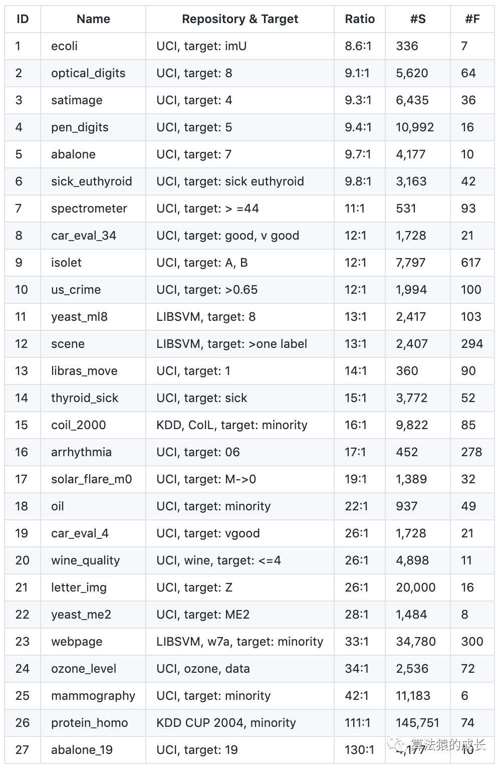Click the arrhythmia dataset name cell
Viewport: 502px width, 767px height.
[81, 452]
